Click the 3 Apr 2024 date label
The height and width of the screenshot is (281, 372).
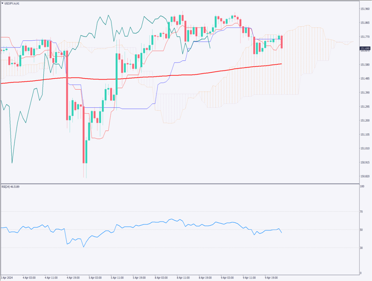coord(8,277)
